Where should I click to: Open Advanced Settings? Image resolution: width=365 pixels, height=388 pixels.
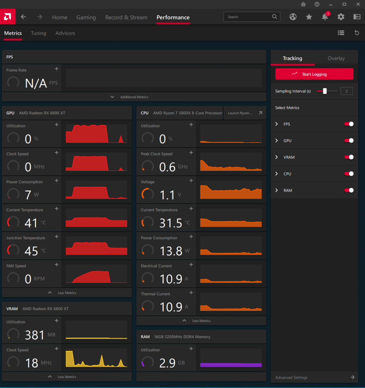coord(314,377)
